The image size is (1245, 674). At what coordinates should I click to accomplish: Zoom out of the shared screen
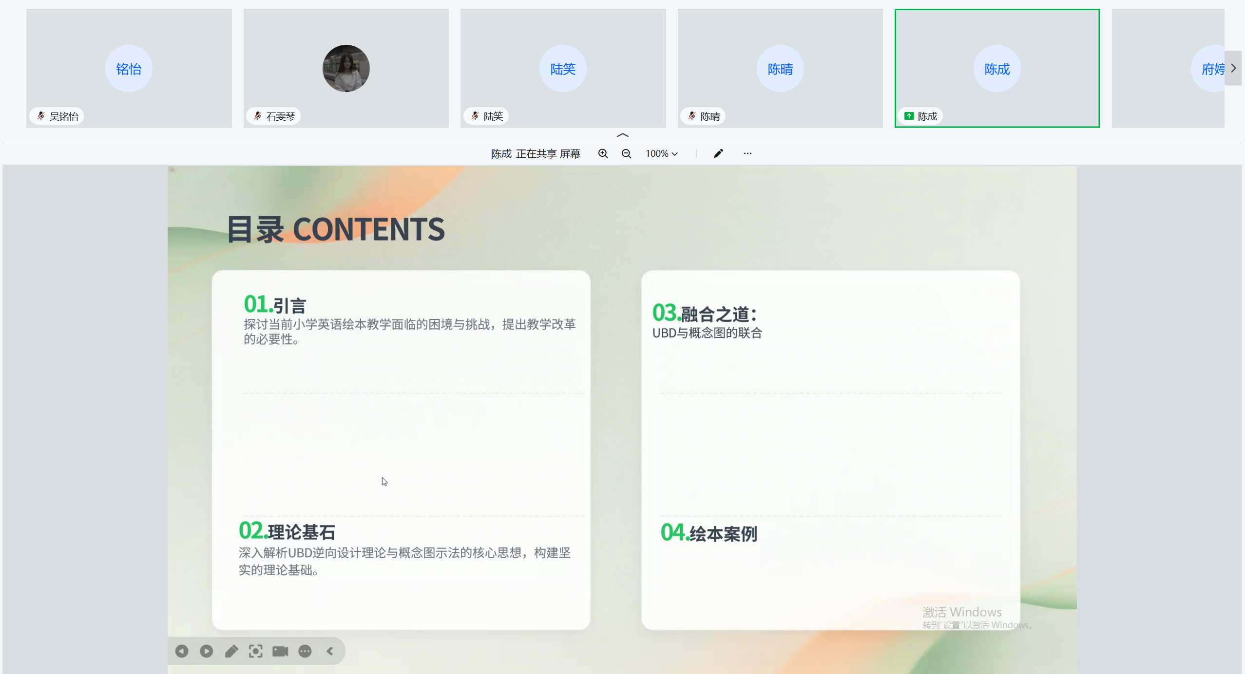click(626, 154)
